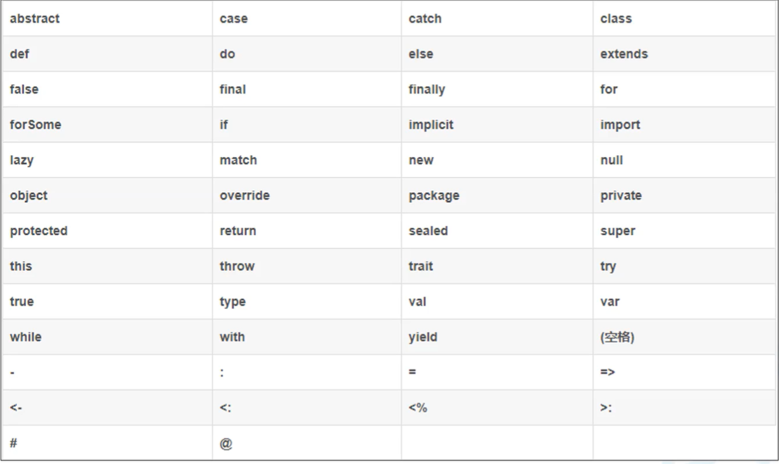Click the 'extends' keyword cell
Image resolution: width=779 pixels, height=464 pixels.
[x=623, y=55]
